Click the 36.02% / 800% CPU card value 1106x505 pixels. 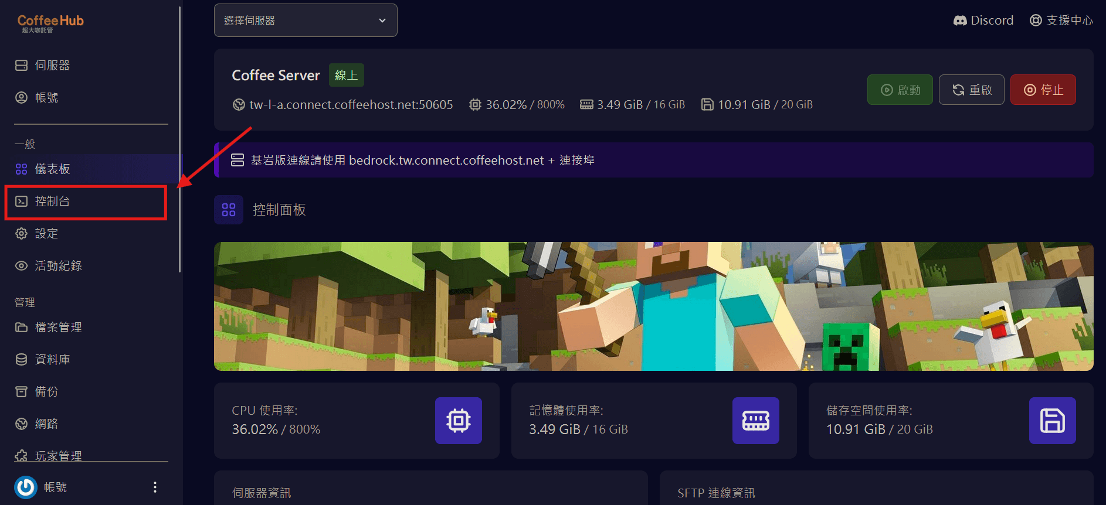tap(276, 429)
